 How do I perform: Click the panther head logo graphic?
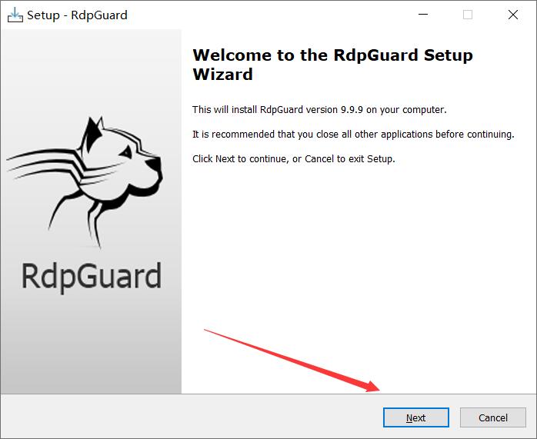tap(85, 181)
